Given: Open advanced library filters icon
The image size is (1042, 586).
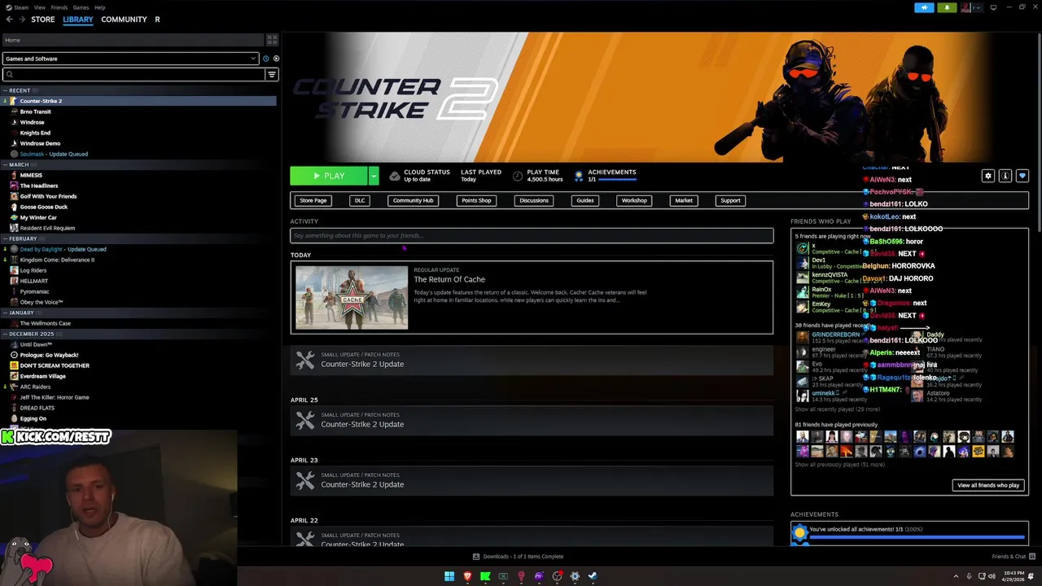Looking at the screenshot, I should pos(272,74).
